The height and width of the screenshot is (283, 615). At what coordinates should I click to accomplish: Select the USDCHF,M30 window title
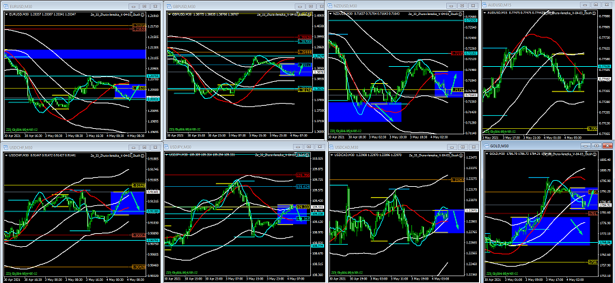tap(20, 147)
